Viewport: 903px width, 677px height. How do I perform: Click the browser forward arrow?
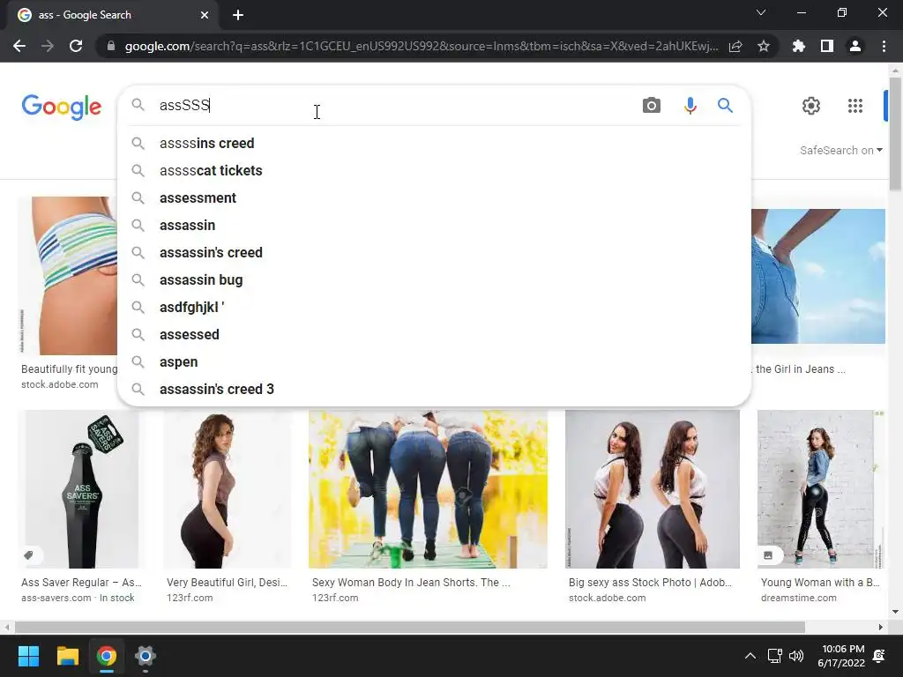(48, 46)
